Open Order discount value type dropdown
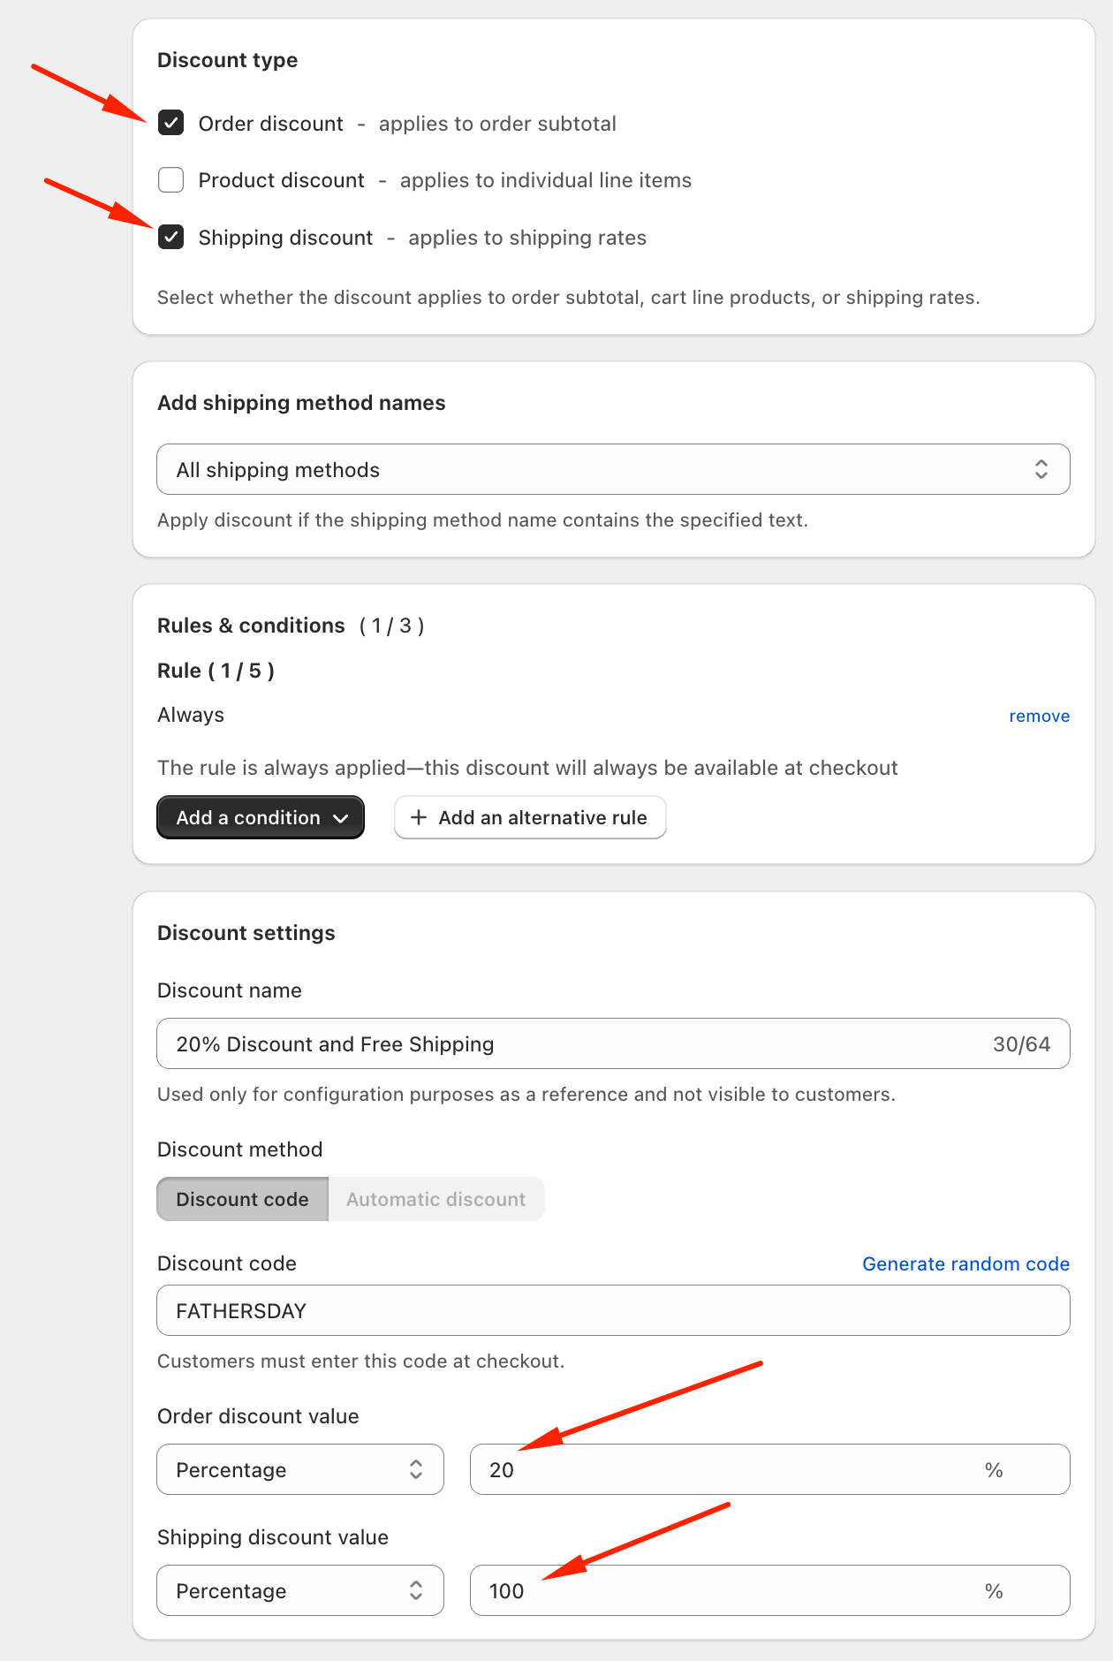Image resolution: width=1113 pixels, height=1661 pixels. [299, 1469]
